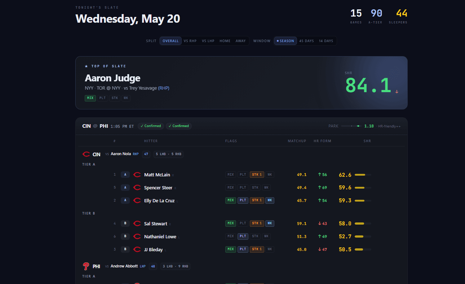
Task: Click the SHR column header
Action: pos(367,141)
